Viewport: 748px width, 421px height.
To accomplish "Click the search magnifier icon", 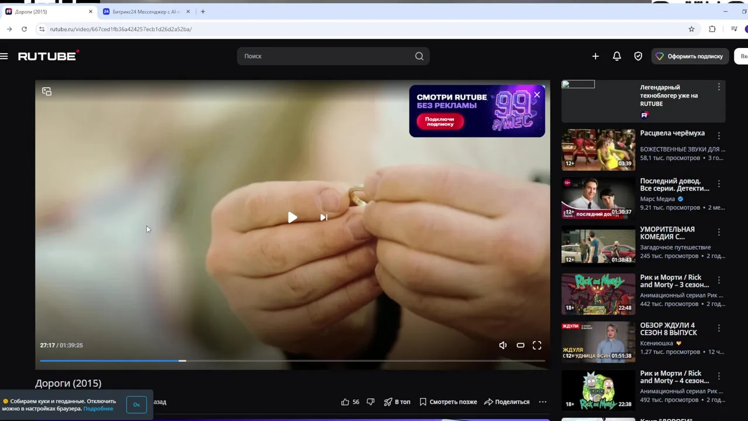I will pyautogui.click(x=419, y=56).
